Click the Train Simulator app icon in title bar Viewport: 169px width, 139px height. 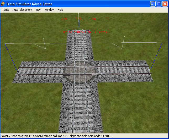tap(4, 4)
